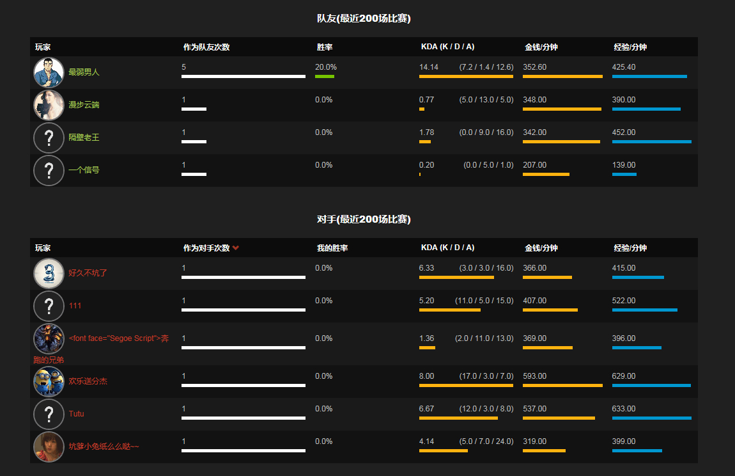Open the avatar next to player 111

pos(49,306)
